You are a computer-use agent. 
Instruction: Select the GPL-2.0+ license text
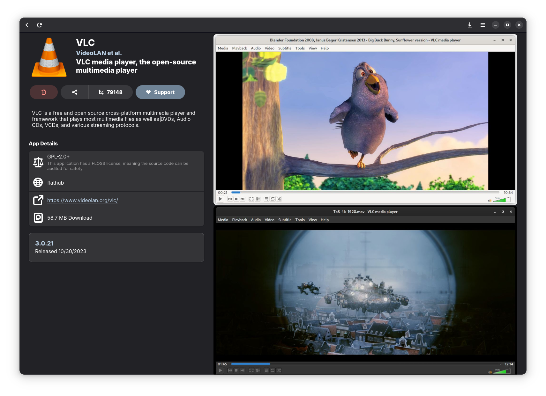tap(58, 157)
